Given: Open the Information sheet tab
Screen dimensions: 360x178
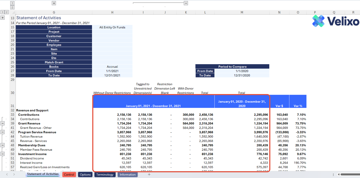Looking at the screenshot, I should (x=128, y=175).
